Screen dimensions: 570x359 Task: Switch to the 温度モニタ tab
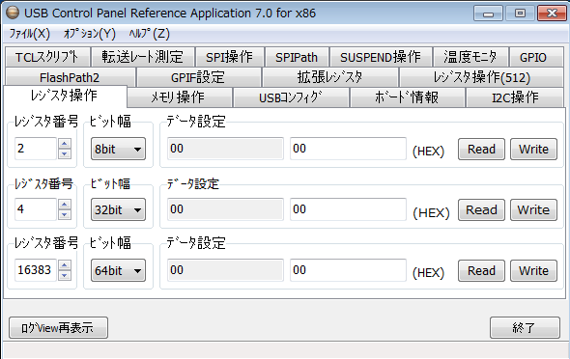click(470, 57)
